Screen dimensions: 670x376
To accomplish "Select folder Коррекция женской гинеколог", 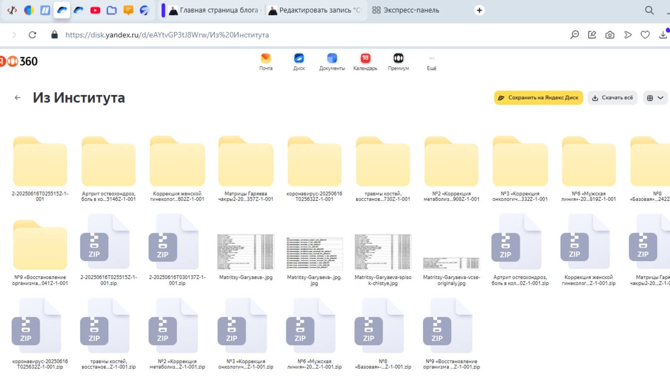I will pyautogui.click(x=177, y=168).
